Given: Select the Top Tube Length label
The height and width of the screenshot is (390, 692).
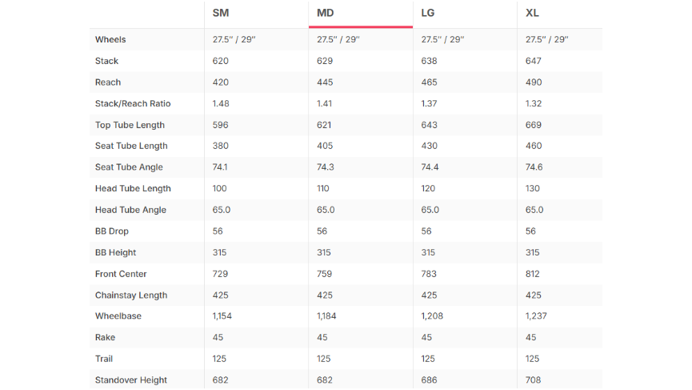Looking at the screenshot, I should coord(130,125).
